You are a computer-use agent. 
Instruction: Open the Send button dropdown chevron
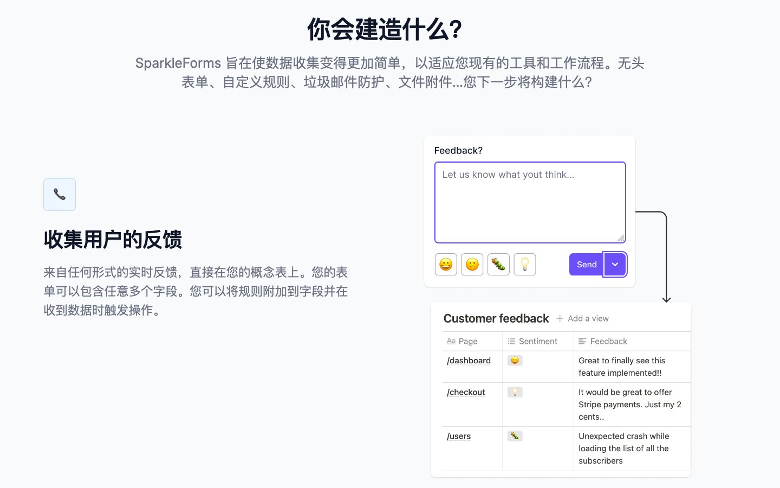coord(615,264)
